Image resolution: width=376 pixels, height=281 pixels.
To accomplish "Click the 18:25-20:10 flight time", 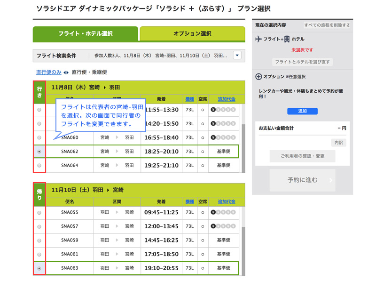I will pyautogui.click(x=161, y=152).
